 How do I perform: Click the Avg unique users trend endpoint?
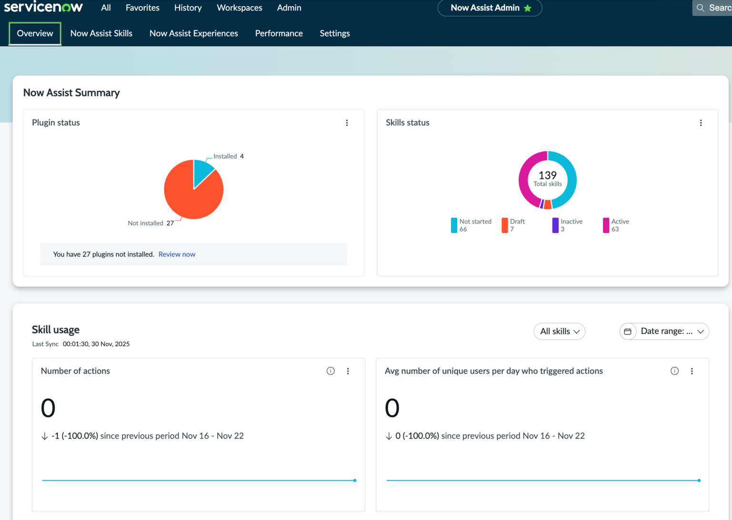[699, 480]
